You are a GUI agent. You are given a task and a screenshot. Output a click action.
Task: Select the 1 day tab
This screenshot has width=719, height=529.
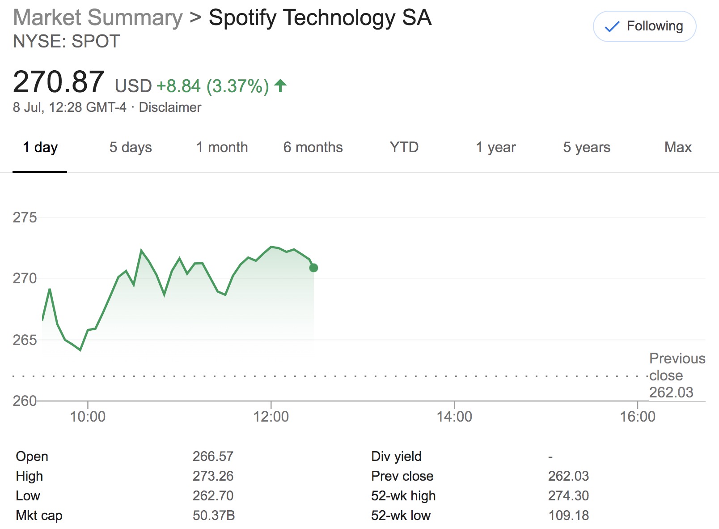[x=40, y=147]
